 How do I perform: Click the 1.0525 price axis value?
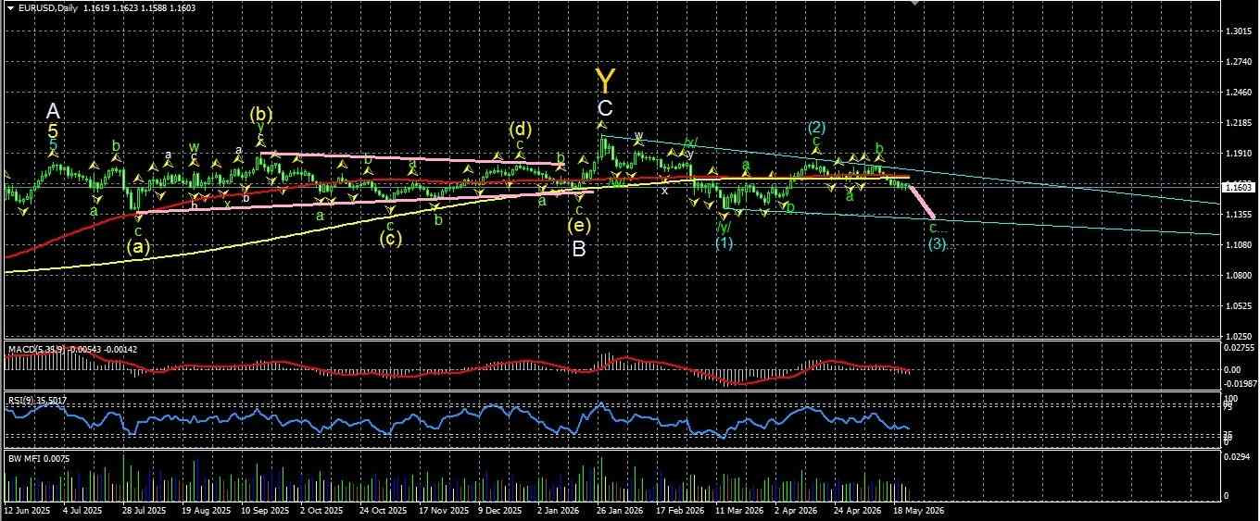click(1238, 306)
